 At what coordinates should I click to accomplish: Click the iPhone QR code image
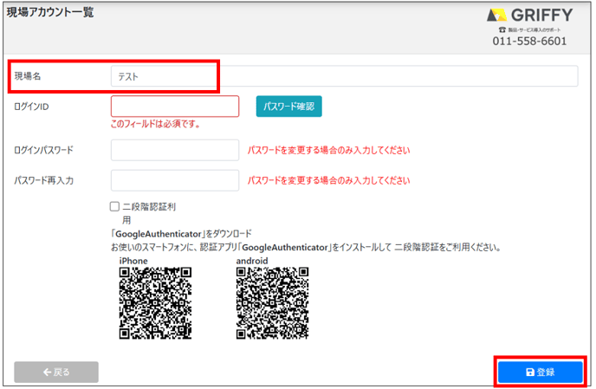155,302
